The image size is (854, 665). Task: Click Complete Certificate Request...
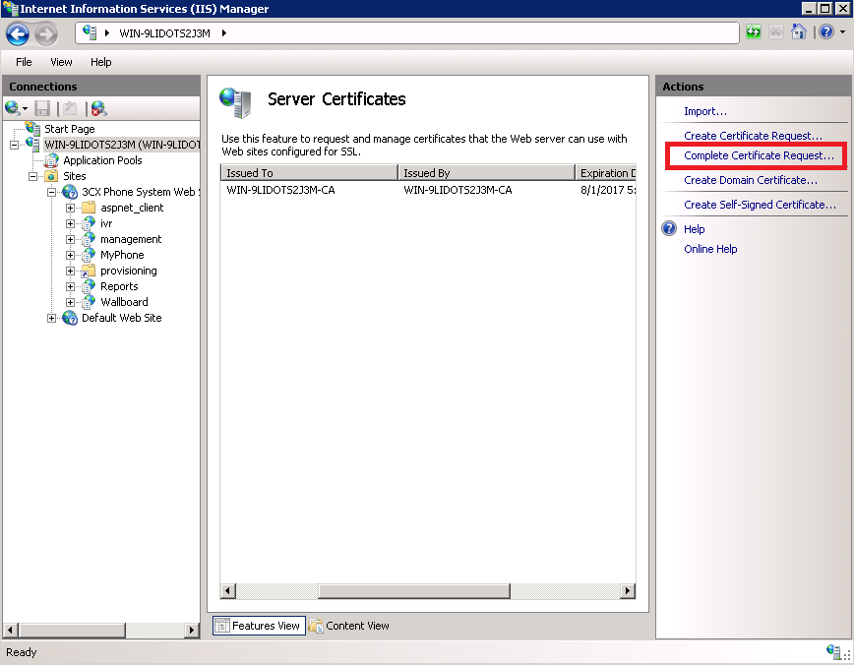coord(759,155)
